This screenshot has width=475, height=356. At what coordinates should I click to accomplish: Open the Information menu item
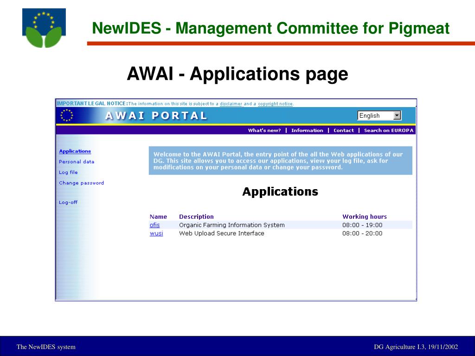click(307, 130)
